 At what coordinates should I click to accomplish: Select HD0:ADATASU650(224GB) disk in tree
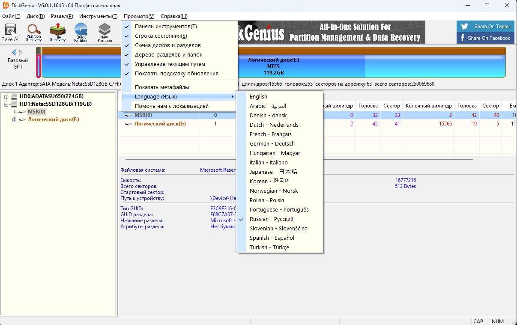pyautogui.click(x=51, y=96)
